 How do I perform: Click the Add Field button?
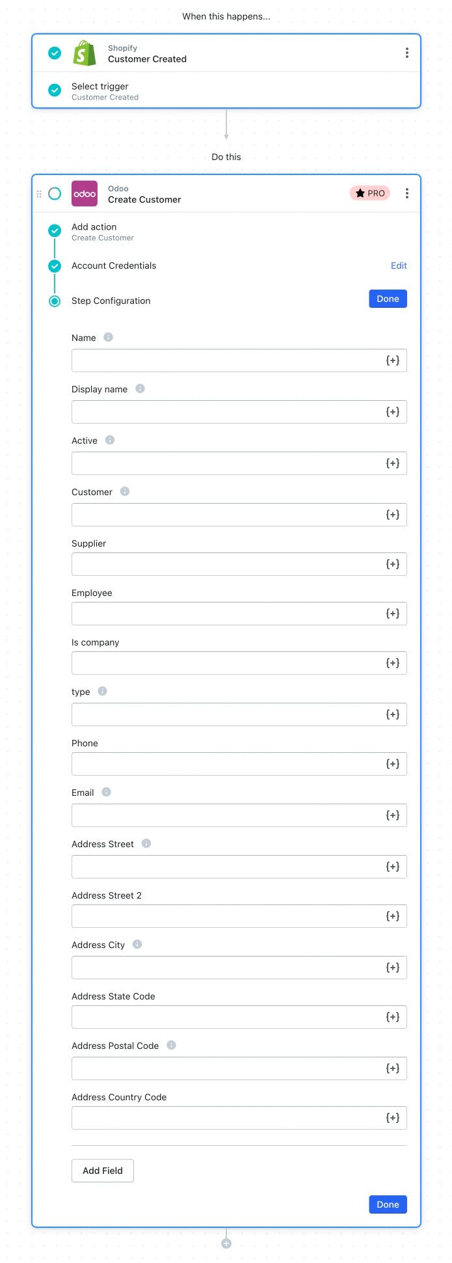[103, 1171]
